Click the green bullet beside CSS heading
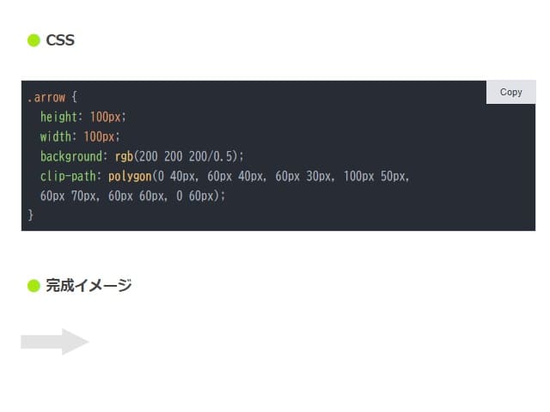Viewport: 550px width, 412px height. 34,40
